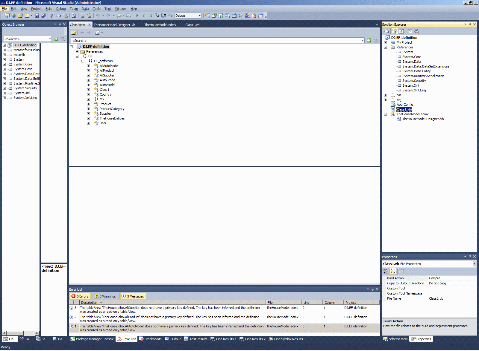
Task: Expand the TheHouseEntities class node
Action: click(x=88, y=118)
